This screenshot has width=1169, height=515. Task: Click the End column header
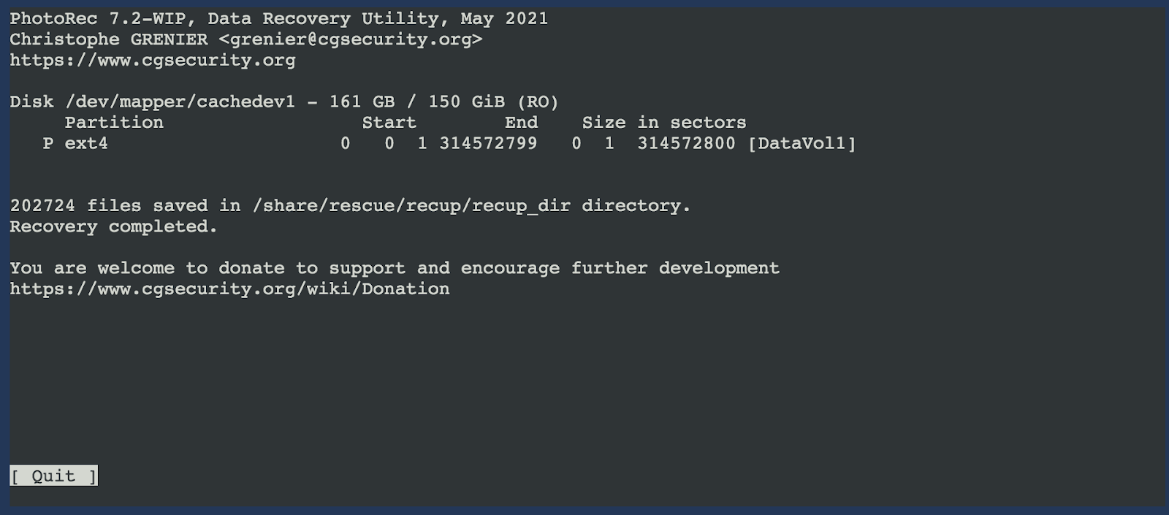(x=521, y=122)
